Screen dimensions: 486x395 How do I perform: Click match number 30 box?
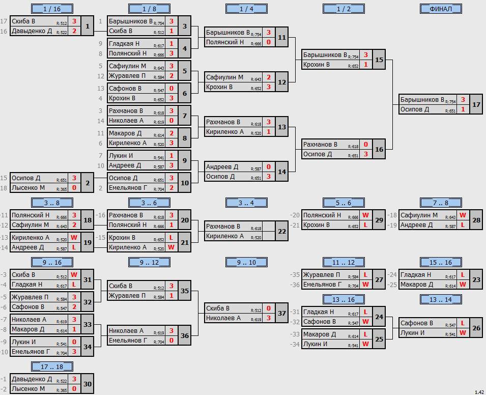pyautogui.click(x=88, y=384)
